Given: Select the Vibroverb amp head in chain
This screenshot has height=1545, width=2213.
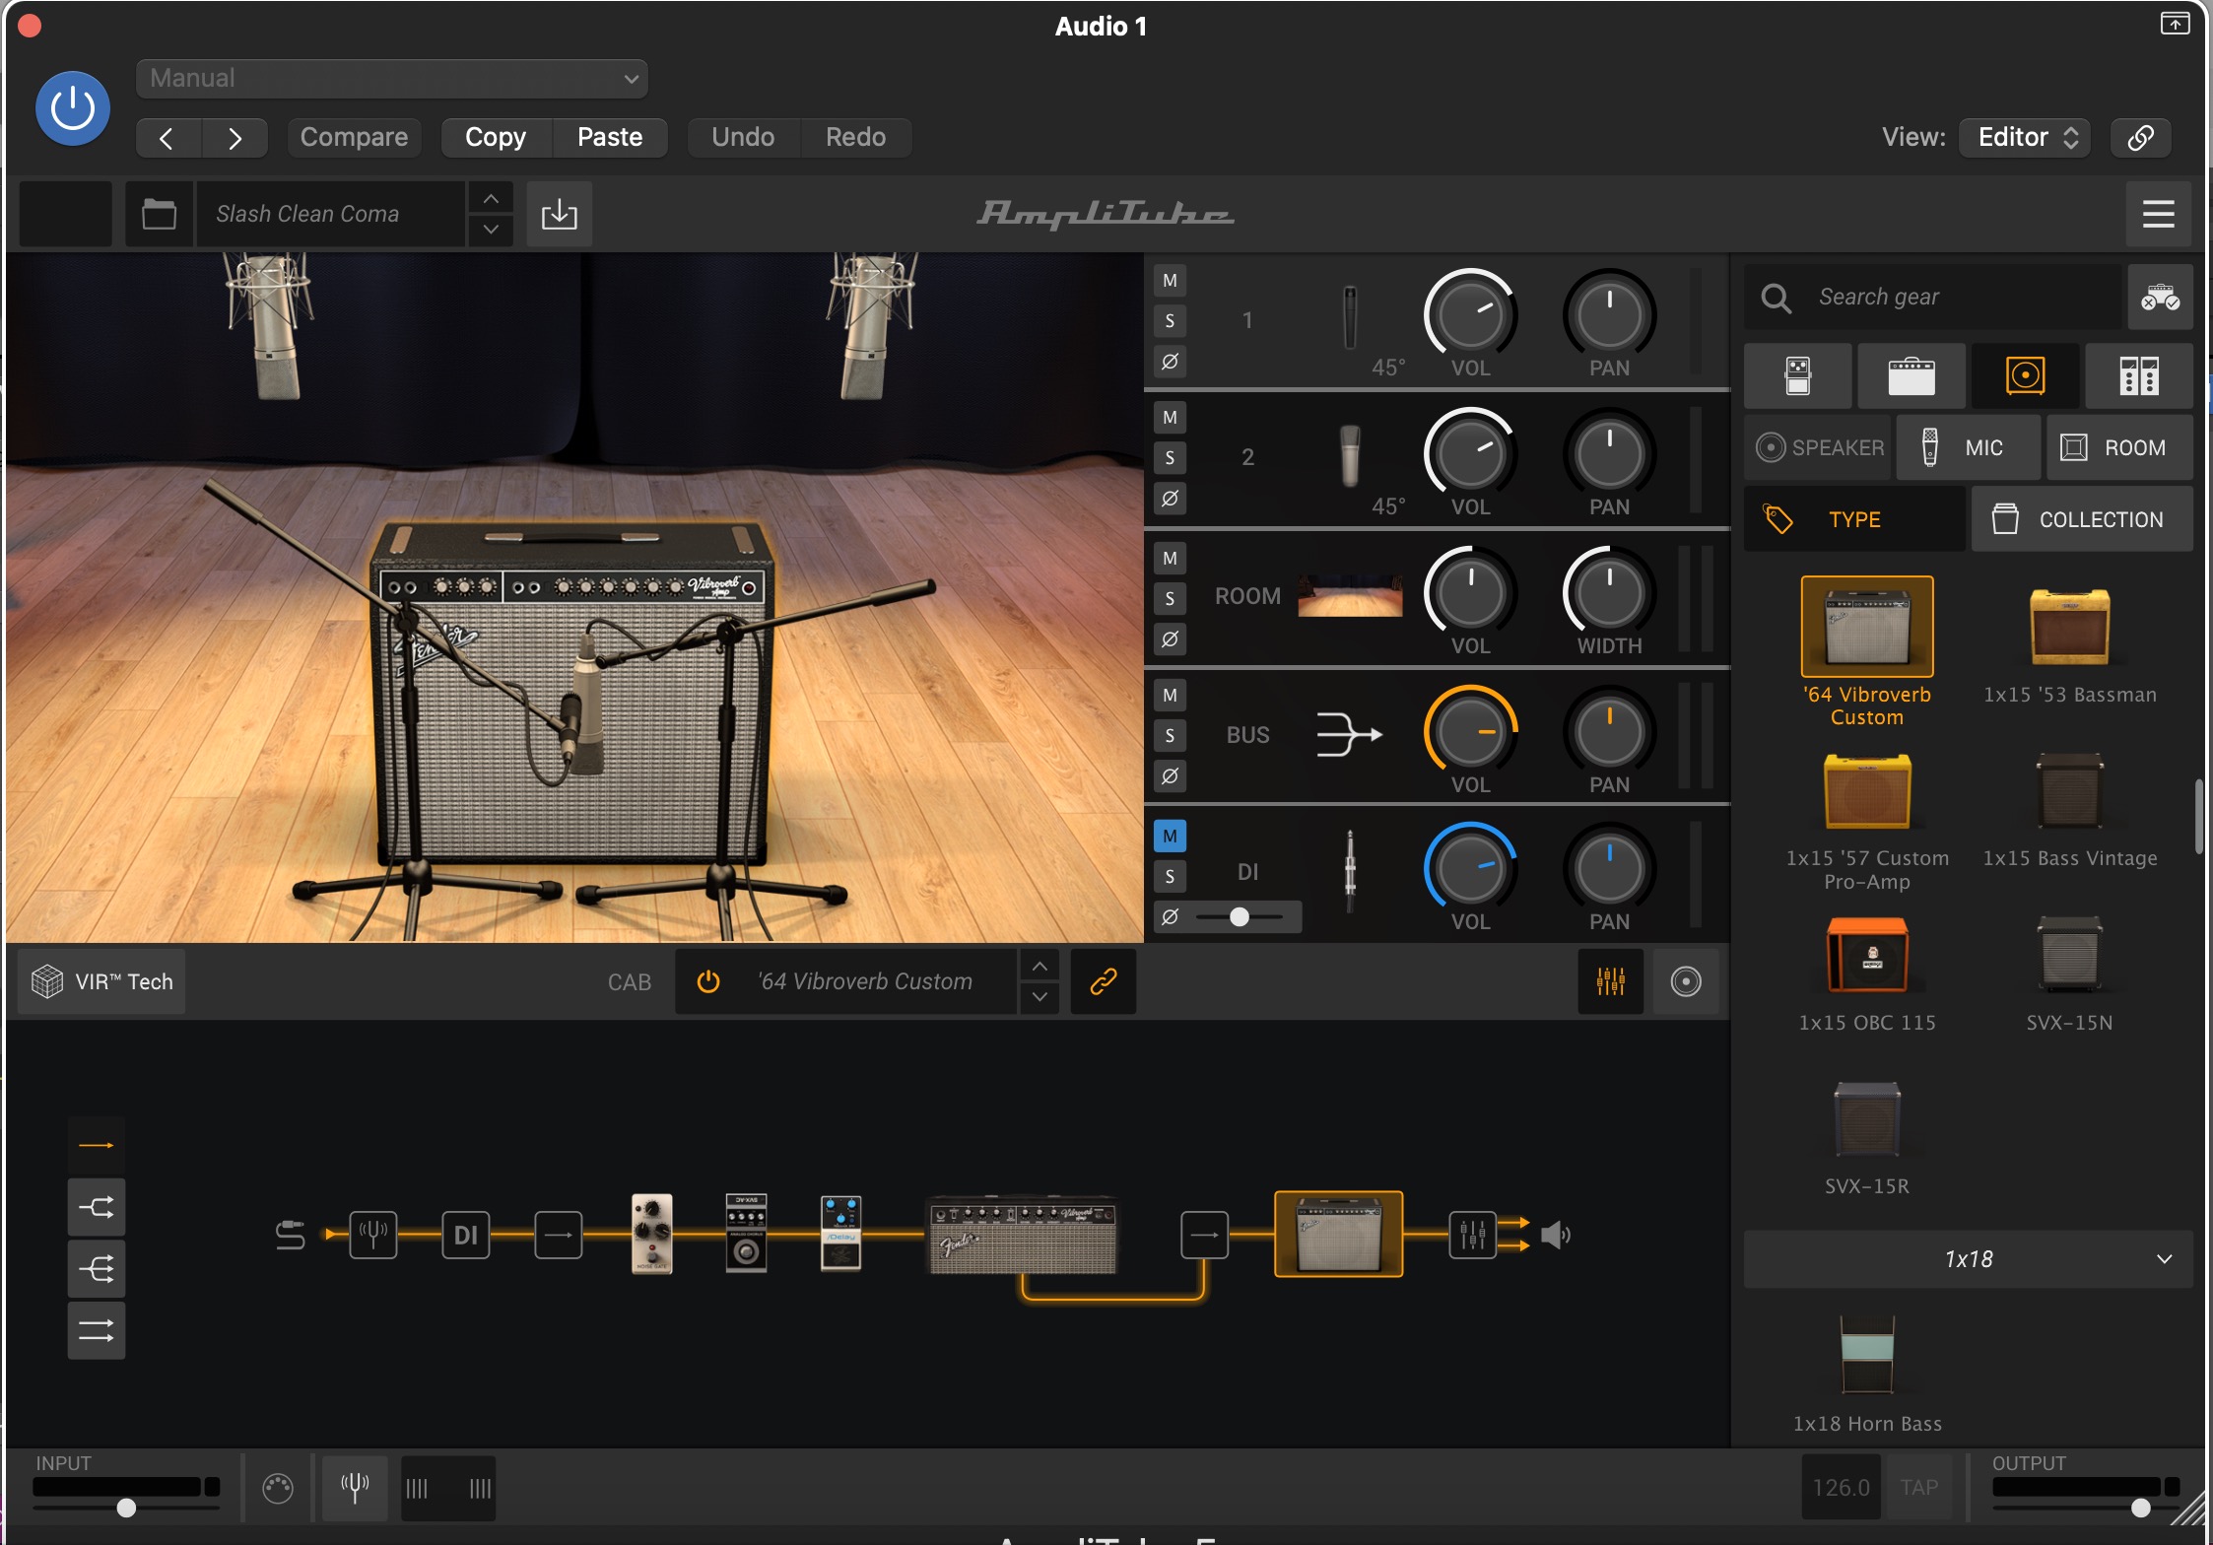Looking at the screenshot, I should click(1024, 1235).
